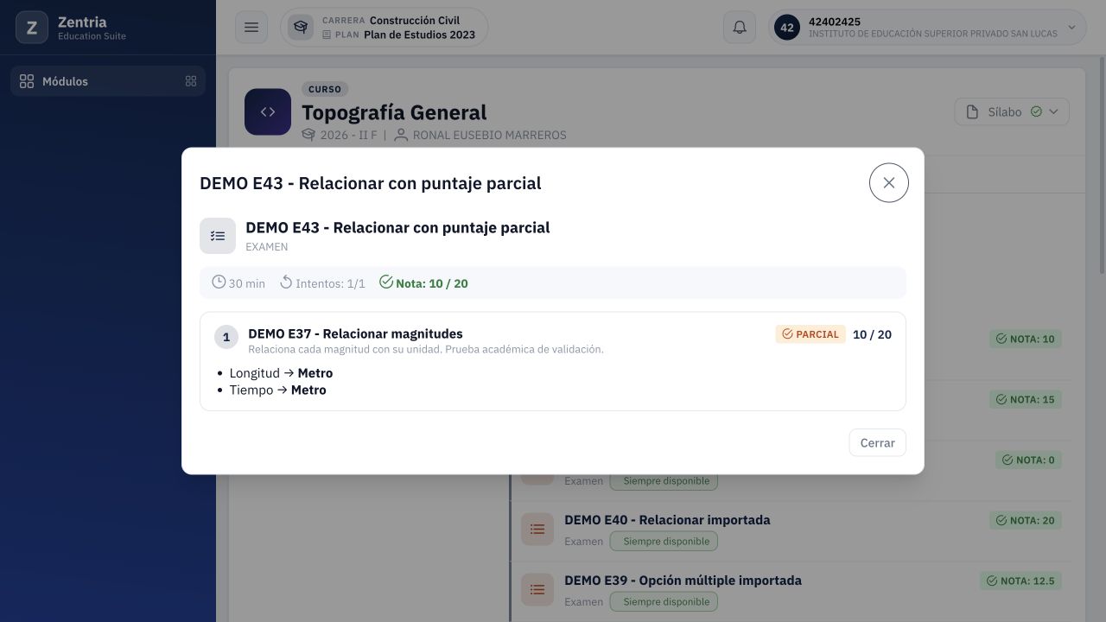Click the CURSO tag above the course title
The height and width of the screenshot is (622, 1106).
click(325, 89)
